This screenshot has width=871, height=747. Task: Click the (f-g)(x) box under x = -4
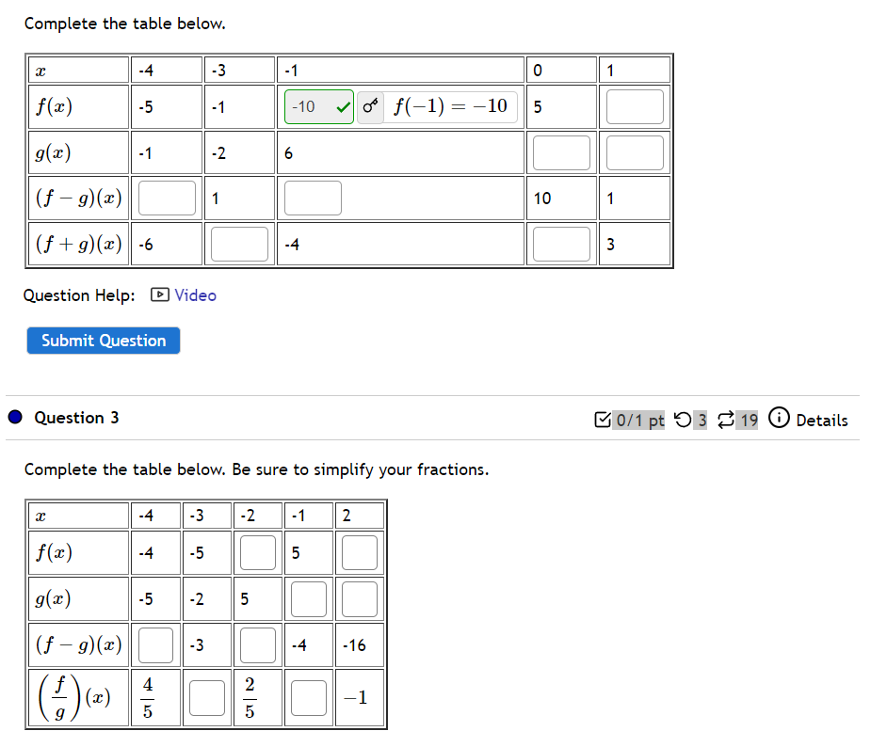(x=167, y=198)
